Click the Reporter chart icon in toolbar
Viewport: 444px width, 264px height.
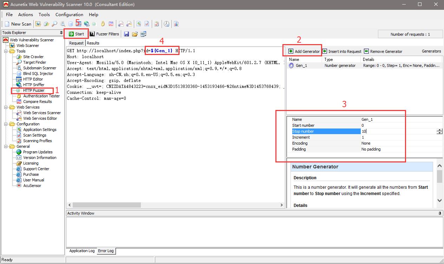(176, 24)
